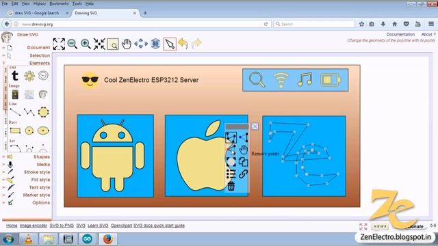Pick the Text element tool

click(15, 76)
